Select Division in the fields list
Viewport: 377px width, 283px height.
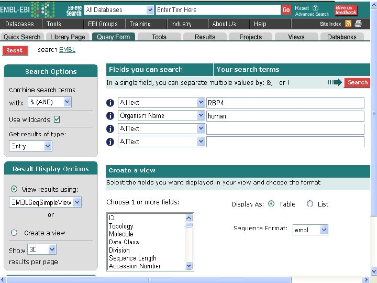coord(119,250)
